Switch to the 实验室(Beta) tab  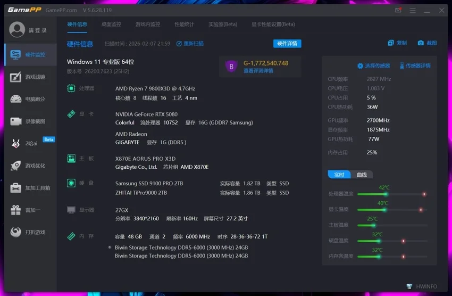(x=223, y=24)
